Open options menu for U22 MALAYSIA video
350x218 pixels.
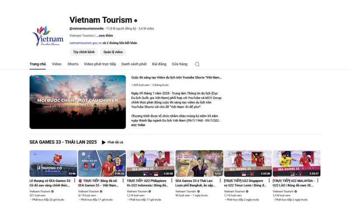coord(318,181)
